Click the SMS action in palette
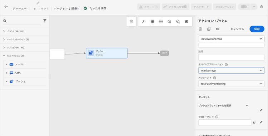This screenshot has width=268, height=136. (x=25, y=73)
